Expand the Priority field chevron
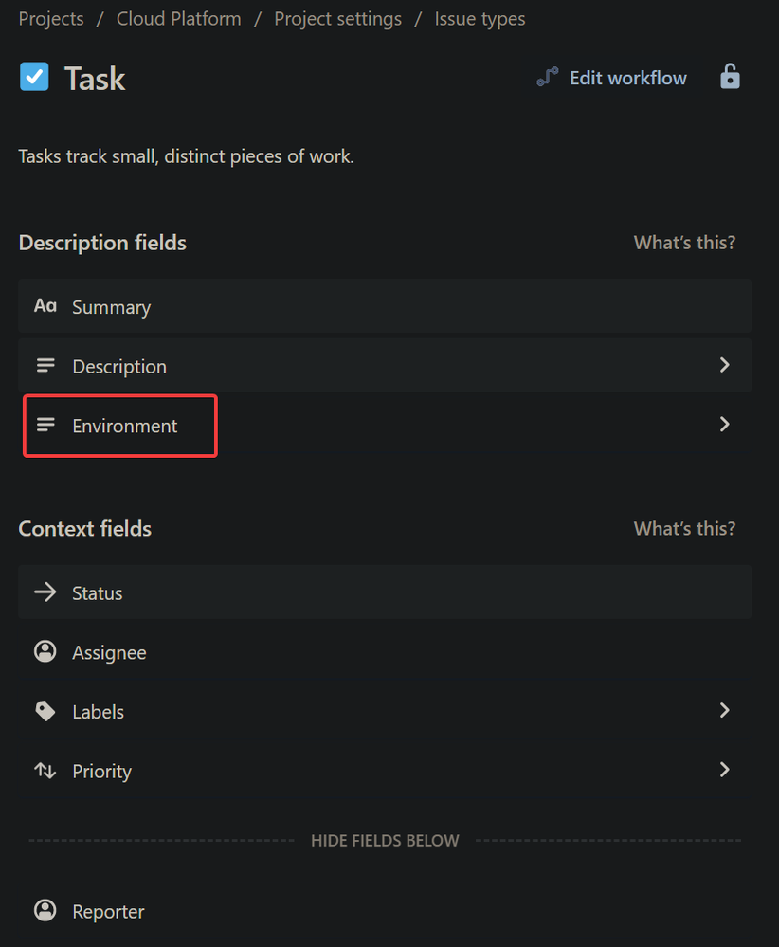Screen dimensions: 779x947 [725, 770]
